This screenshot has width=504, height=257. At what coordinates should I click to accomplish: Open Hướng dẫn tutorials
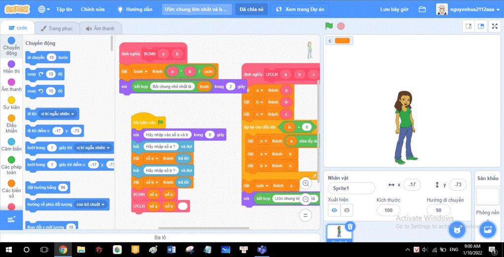coord(135,9)
